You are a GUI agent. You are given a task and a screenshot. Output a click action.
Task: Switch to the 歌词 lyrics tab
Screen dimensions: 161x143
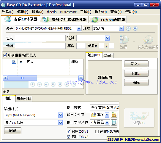coord(108,55)
